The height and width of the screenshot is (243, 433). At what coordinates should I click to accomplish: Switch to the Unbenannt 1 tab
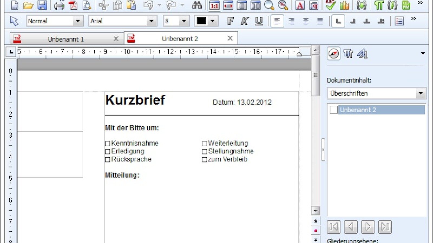[66, 39]
